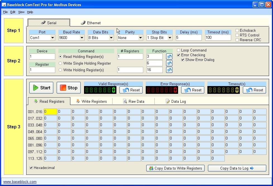Enable the Loop Command checkbox

178,50
